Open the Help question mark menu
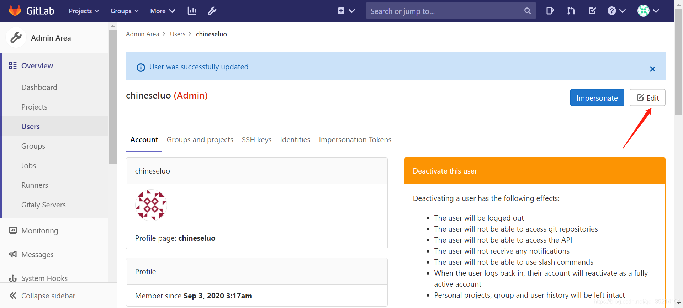Screen dimensions: 683x308 [x=616, y=11]
